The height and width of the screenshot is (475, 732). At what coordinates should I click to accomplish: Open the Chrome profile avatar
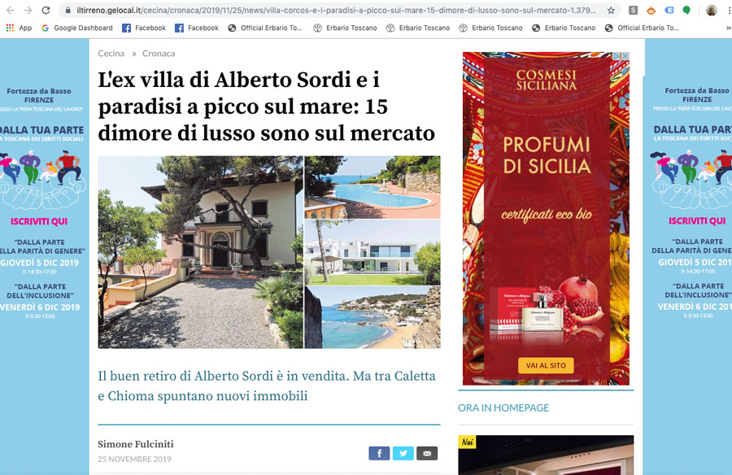(x=711, y=10)
